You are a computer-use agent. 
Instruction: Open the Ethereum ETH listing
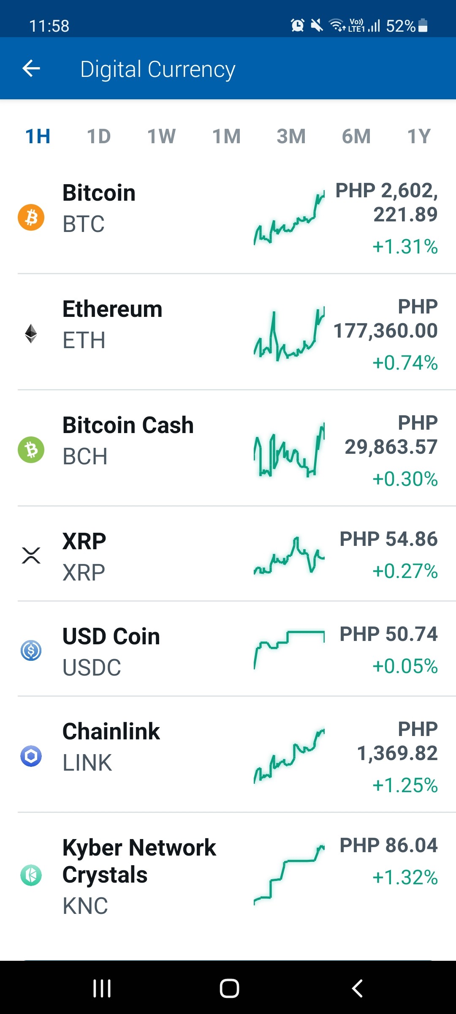(228, 332)
